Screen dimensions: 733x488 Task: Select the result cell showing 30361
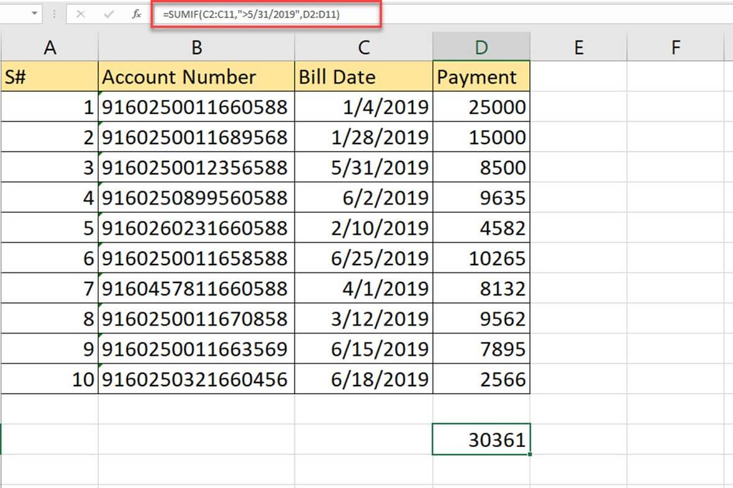tap(481, 440)
